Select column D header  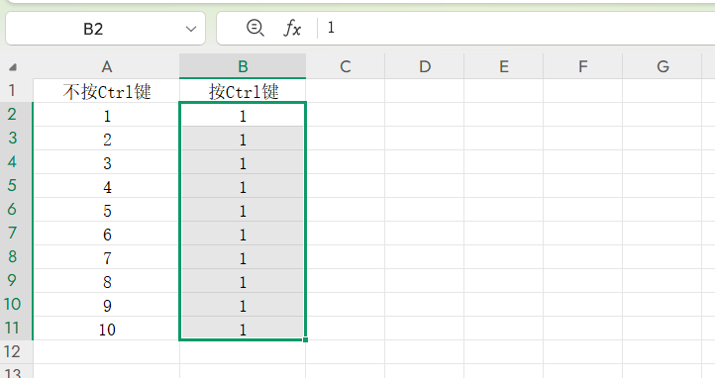coord(425,66)
